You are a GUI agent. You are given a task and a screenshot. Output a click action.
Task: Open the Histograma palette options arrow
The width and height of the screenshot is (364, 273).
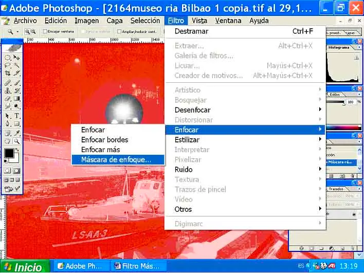[359, 47]
